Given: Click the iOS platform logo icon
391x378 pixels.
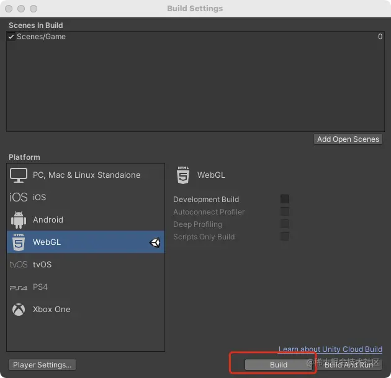Looking at the screenshot, I should [18, 197].
